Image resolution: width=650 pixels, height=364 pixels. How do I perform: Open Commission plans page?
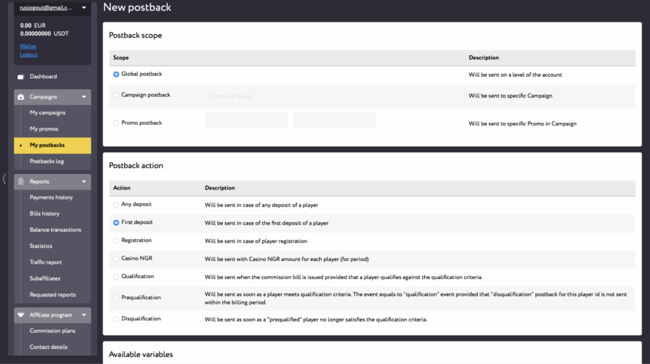[52, 331]
